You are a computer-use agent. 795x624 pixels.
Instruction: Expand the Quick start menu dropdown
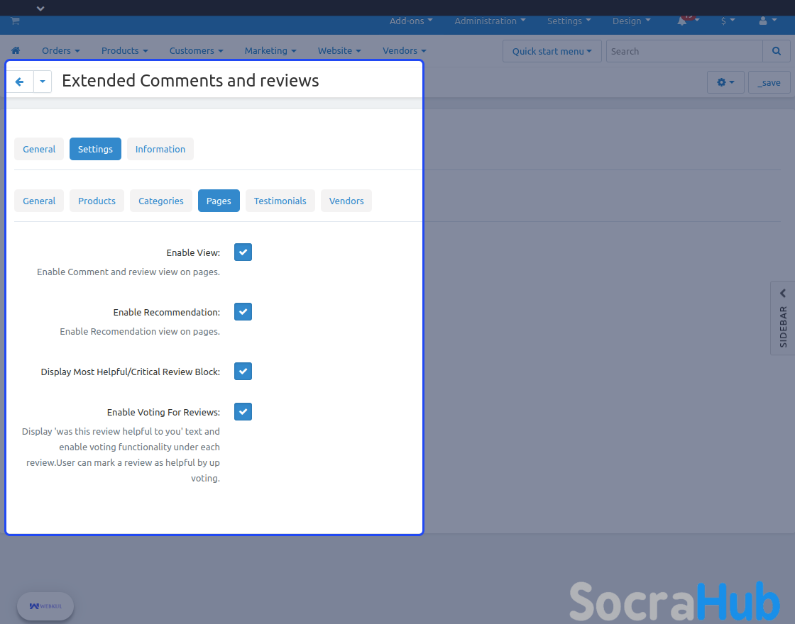[552, 51]
